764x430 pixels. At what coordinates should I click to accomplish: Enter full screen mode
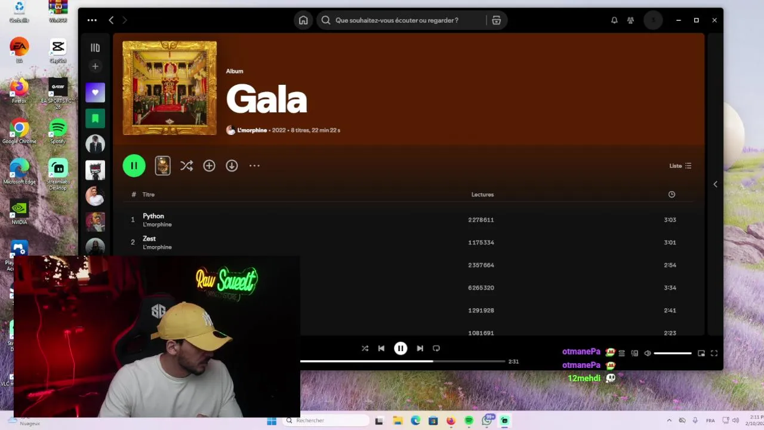tap(714, 353)
